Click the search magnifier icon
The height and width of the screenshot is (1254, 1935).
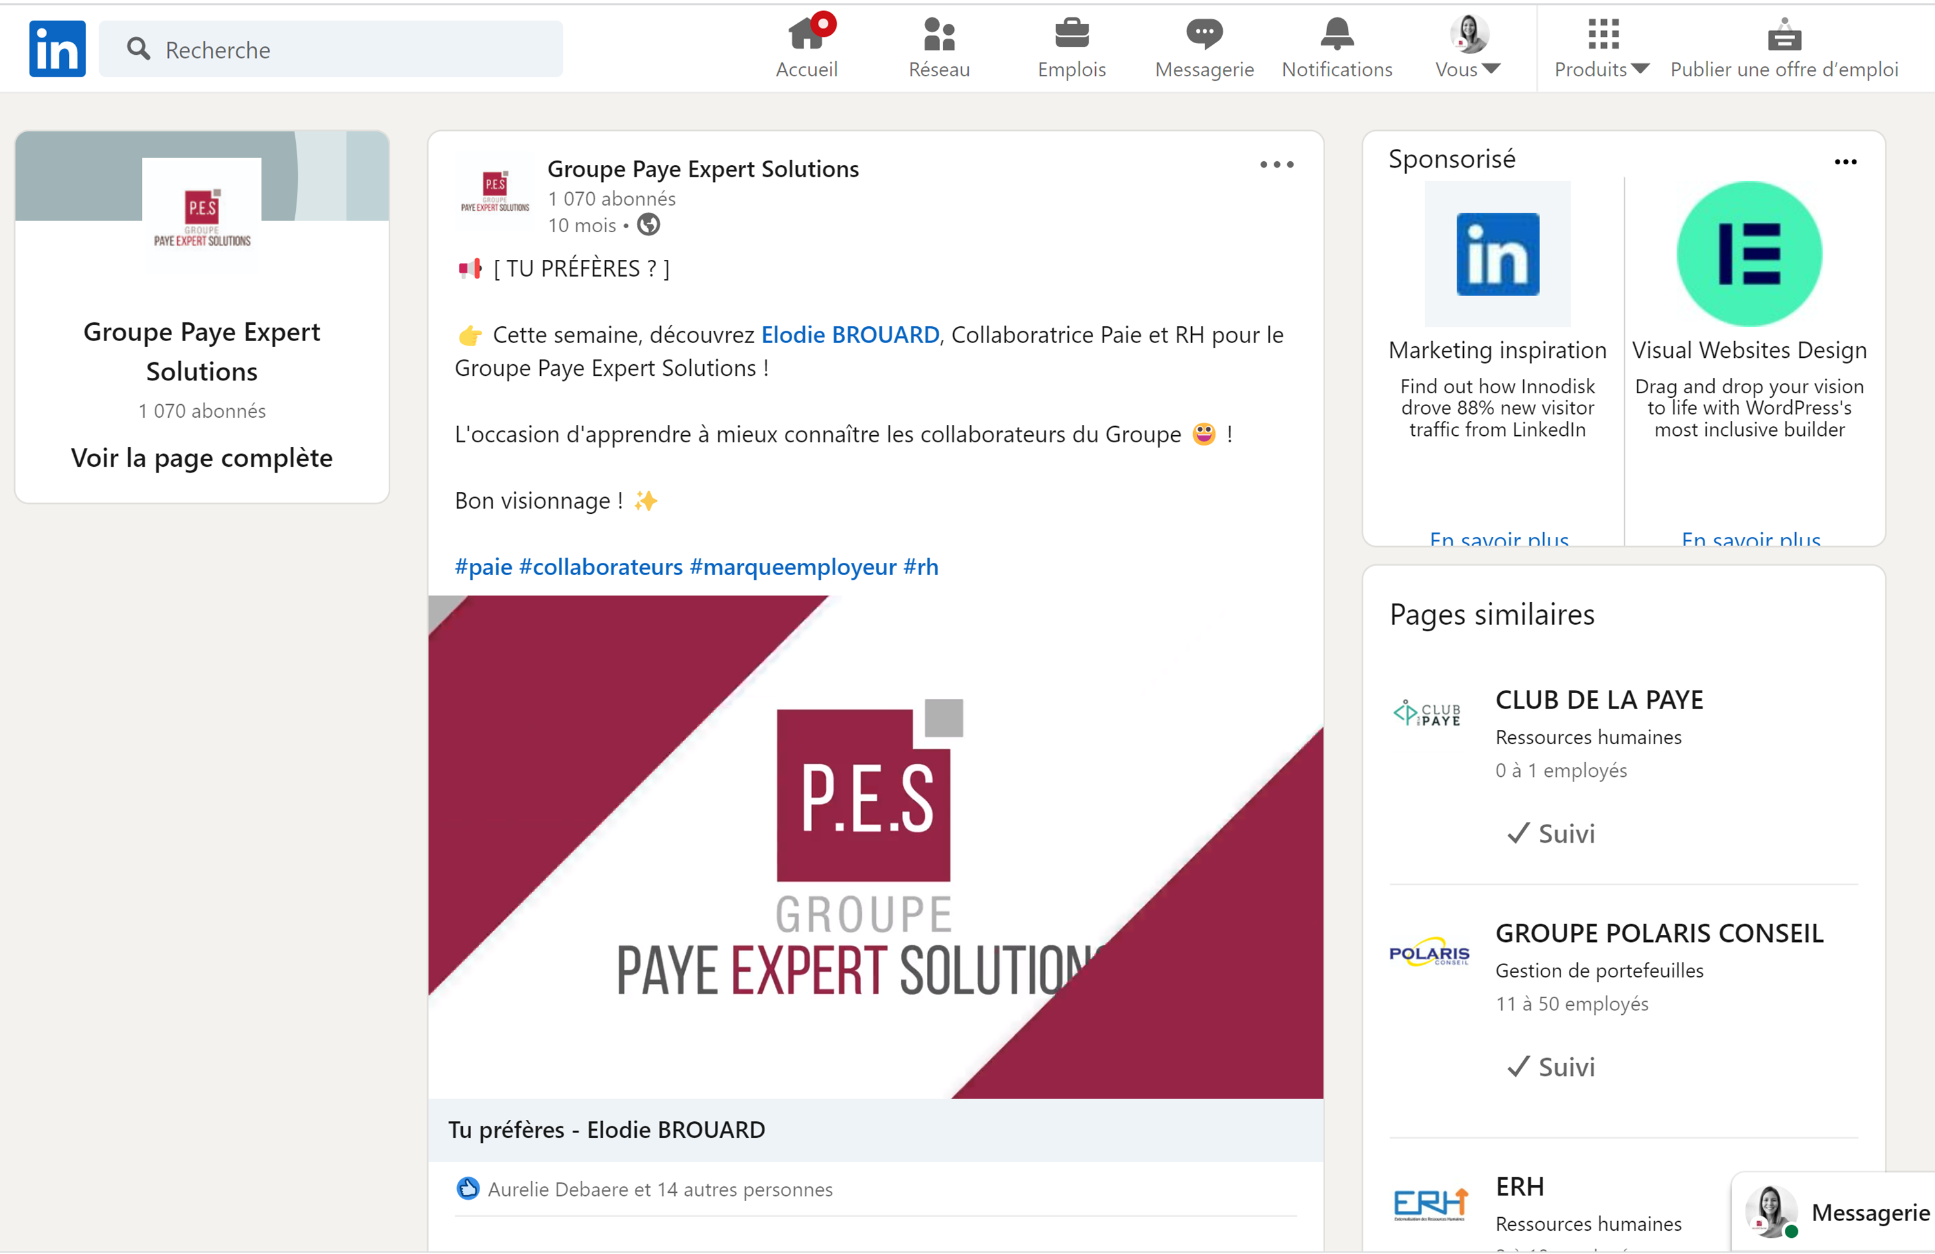pos(138,49)
